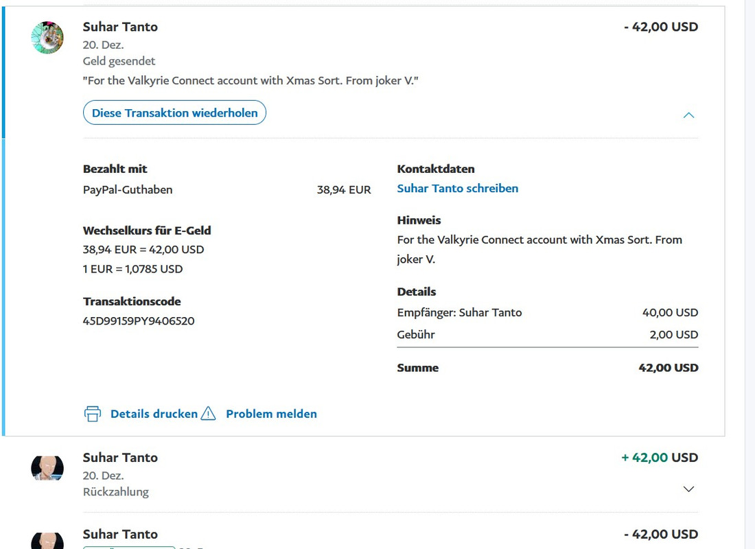
Task: Click the warning triangle icon for Problem melden
Action: coord(209,414)
